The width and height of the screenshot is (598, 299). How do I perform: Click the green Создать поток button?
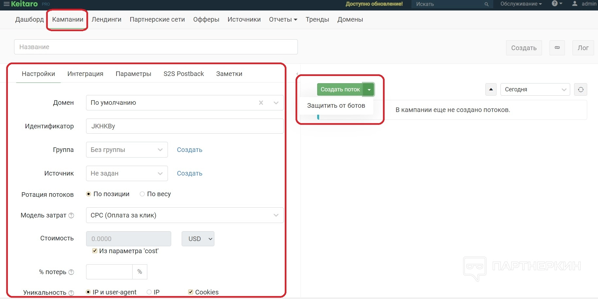coord(340,89)
